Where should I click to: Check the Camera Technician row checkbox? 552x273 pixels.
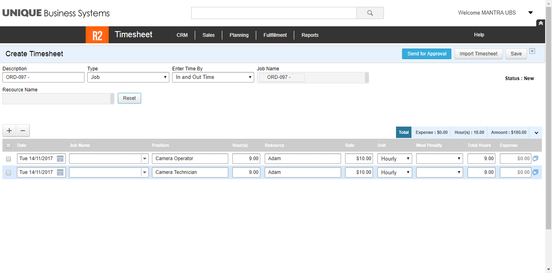click(8, 172)
